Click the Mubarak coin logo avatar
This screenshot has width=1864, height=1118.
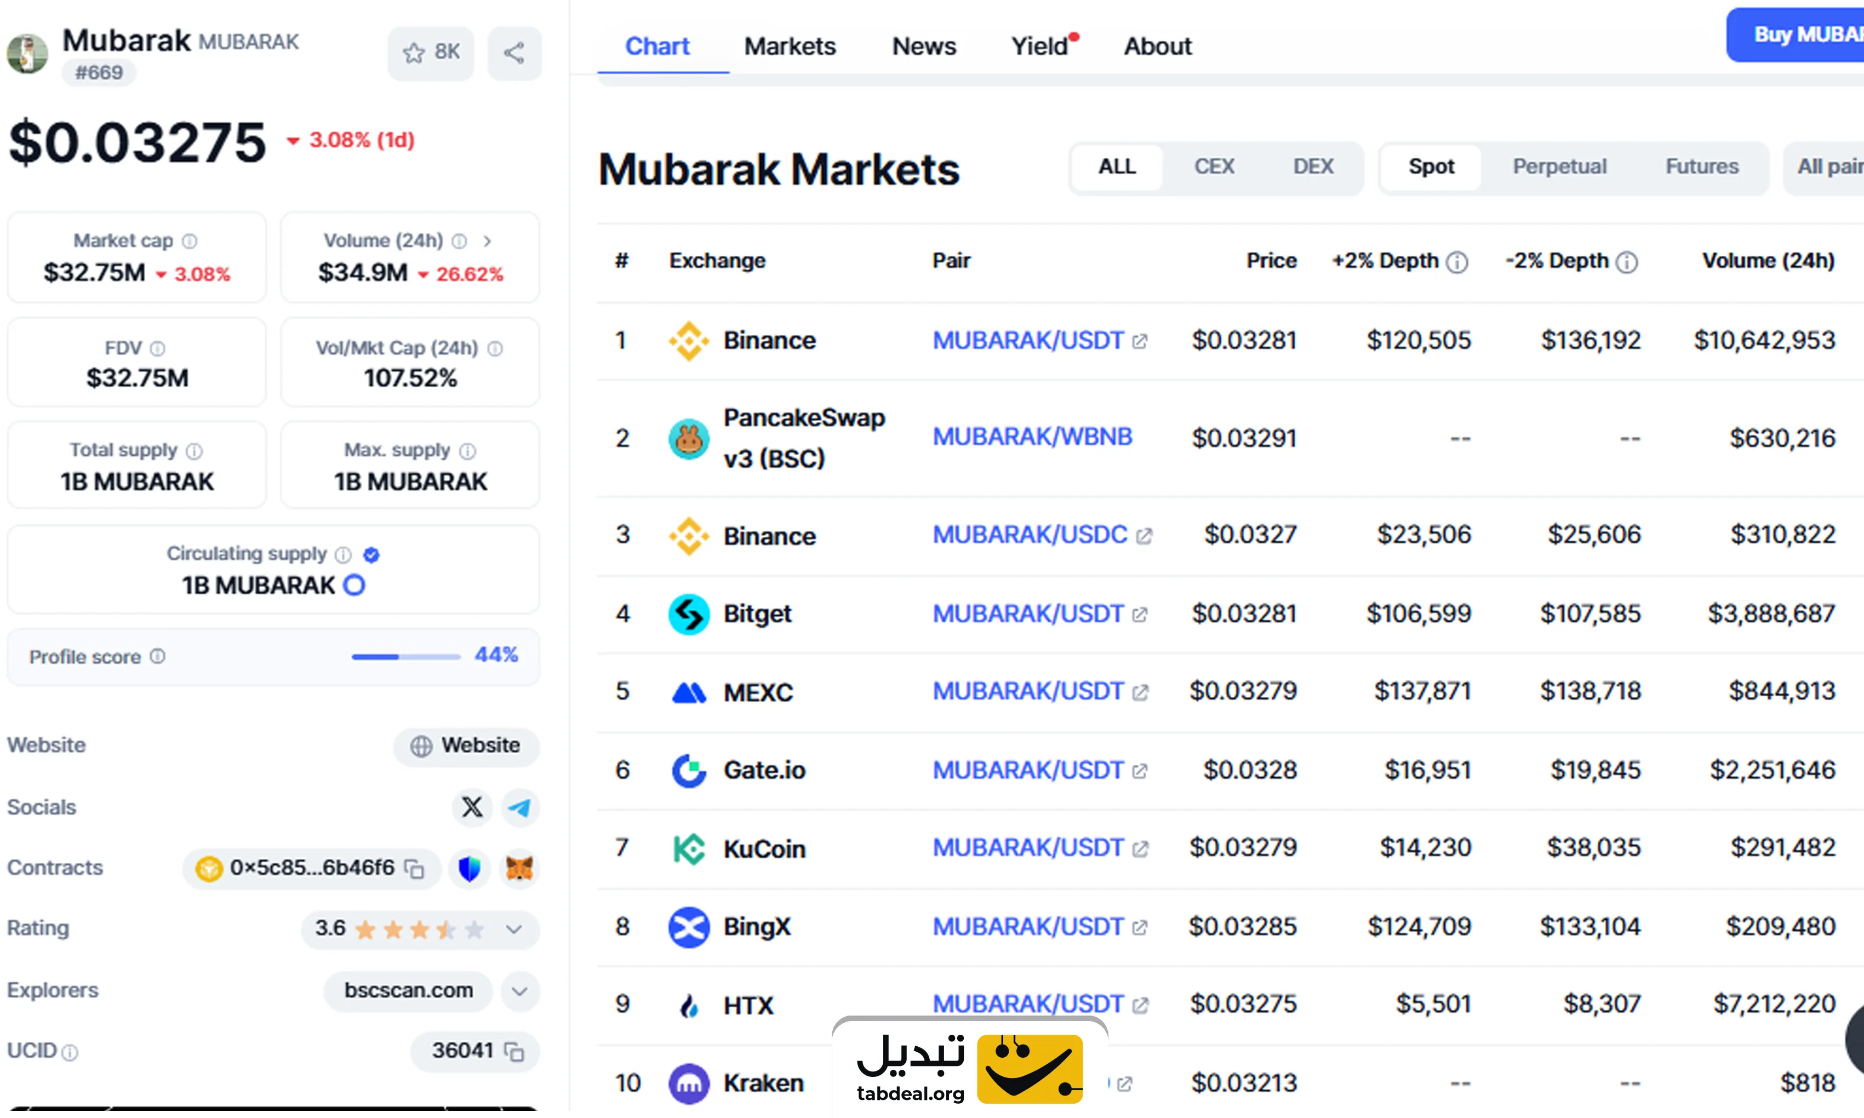pos(27,54)
